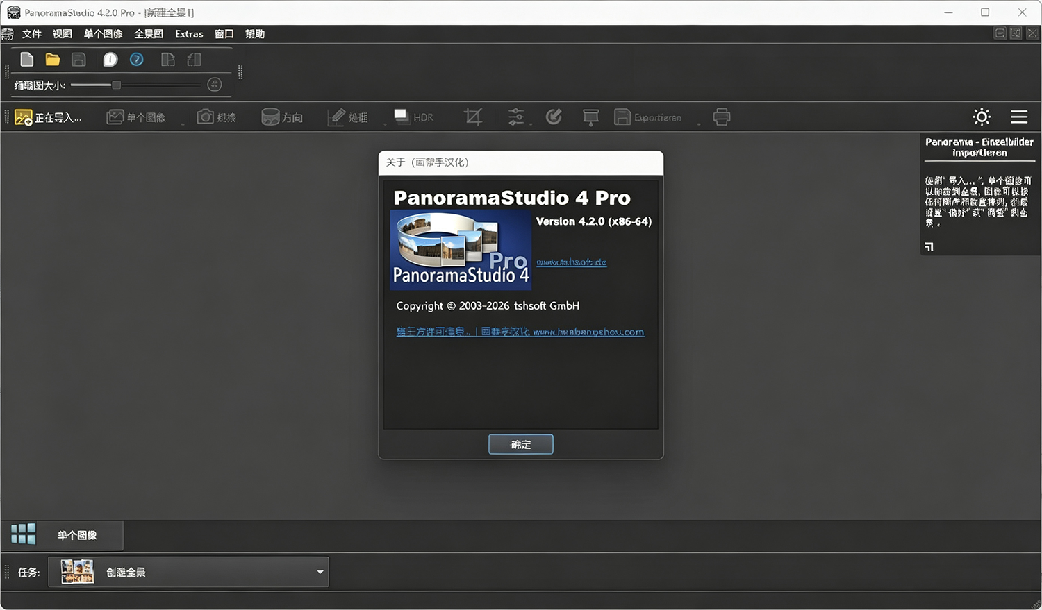Collapse the Panorama help panel corner arrow
The height and width of the screenshot is (610, 1042).
click(929, 246)
